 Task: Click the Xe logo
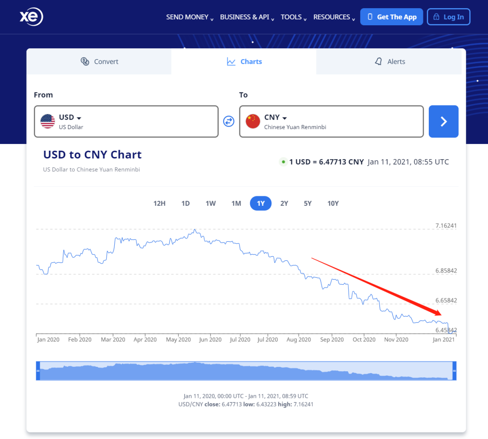tap(31, 17)
